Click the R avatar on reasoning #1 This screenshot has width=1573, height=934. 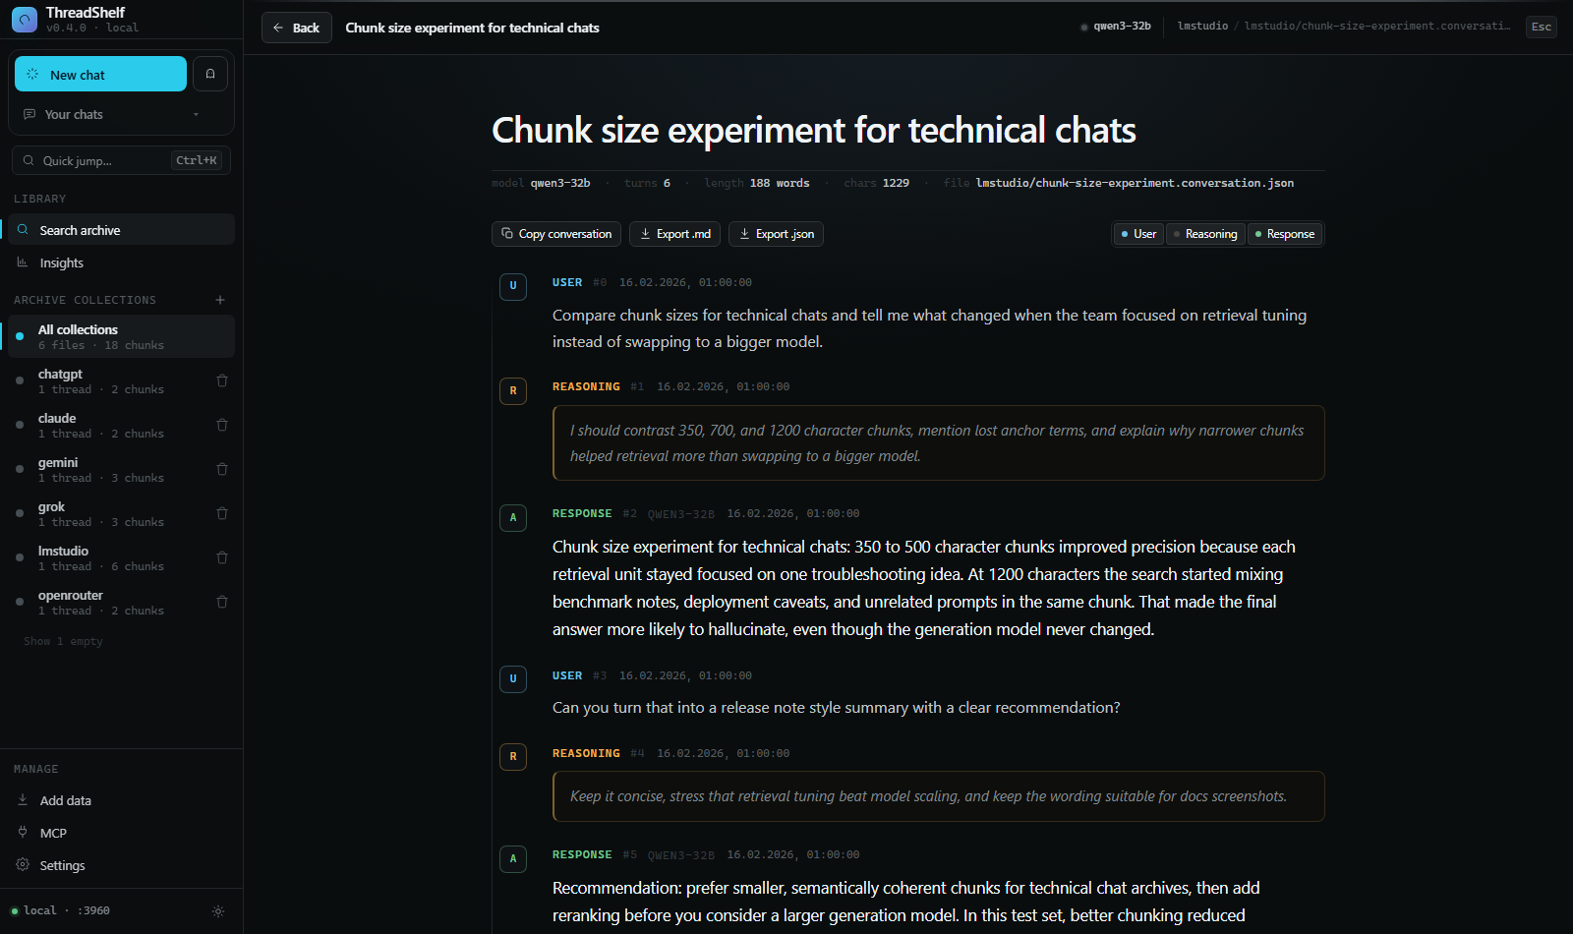click(x=513, y=390)
